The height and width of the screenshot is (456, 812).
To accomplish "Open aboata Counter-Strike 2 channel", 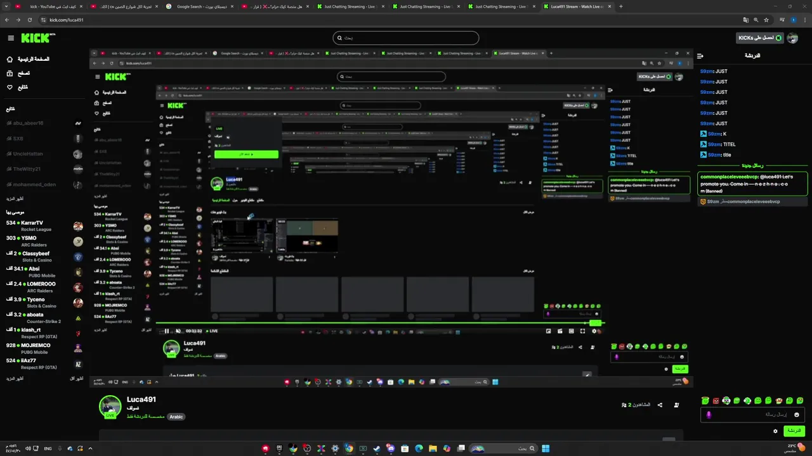I will click(x=44, y=317).
